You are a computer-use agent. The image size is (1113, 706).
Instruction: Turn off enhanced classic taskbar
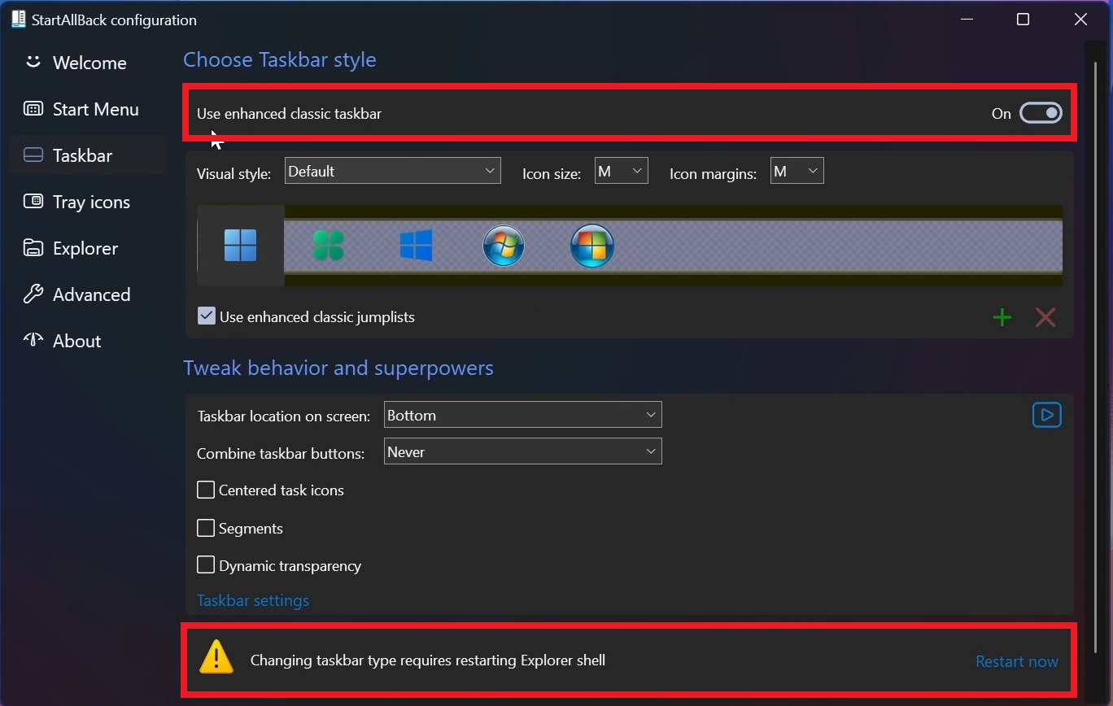(x=1041, y=113)
